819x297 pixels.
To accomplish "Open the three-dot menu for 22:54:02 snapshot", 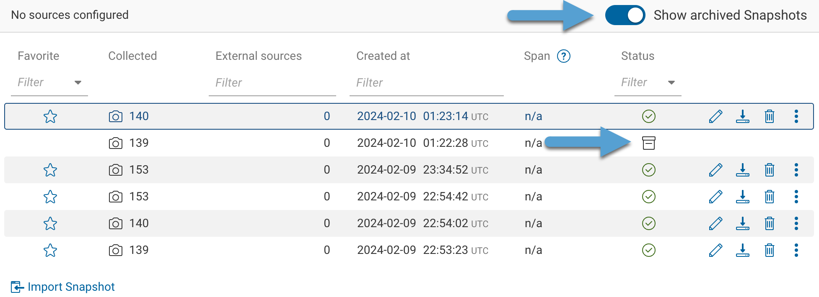I will [x=796, y=223].
